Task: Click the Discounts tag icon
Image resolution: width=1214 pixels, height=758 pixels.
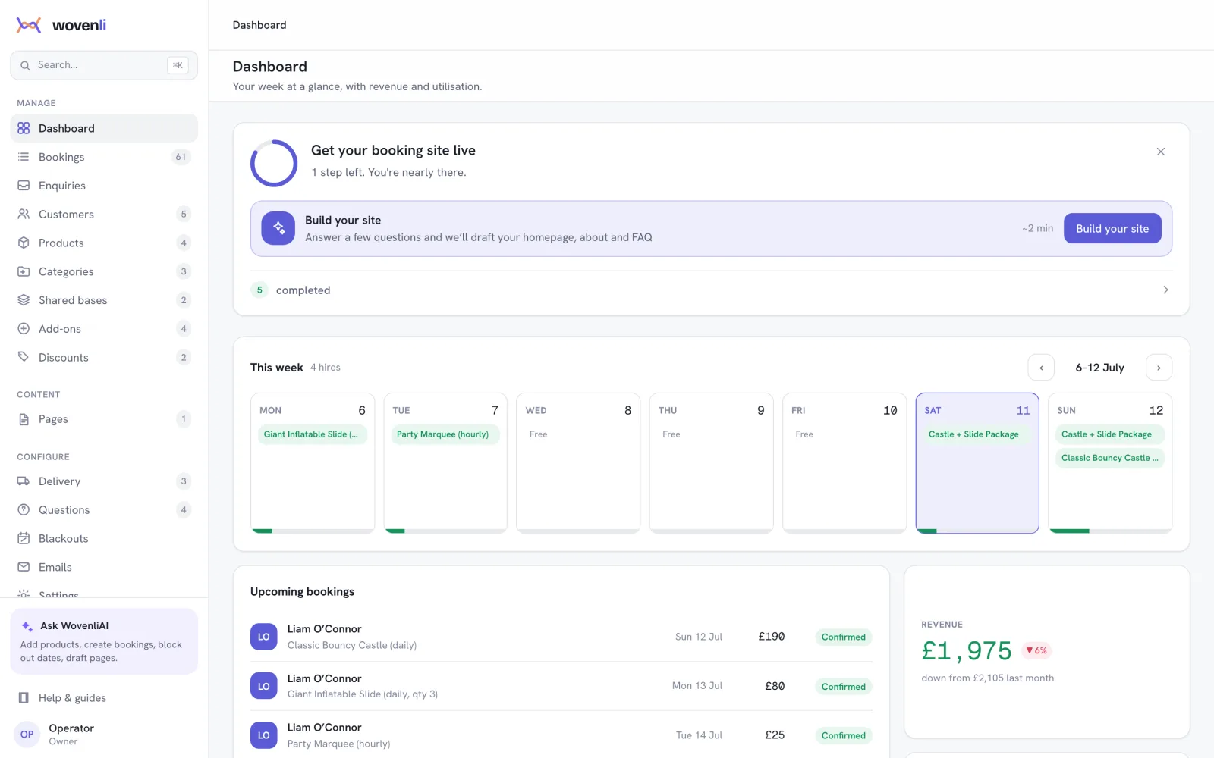Action: pyautogui.click(x=24, y=357)
